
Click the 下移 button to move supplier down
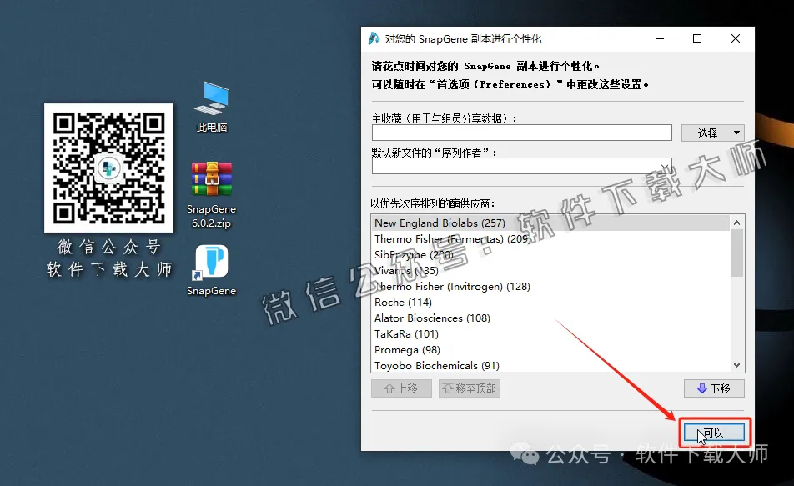click(714, 388)
